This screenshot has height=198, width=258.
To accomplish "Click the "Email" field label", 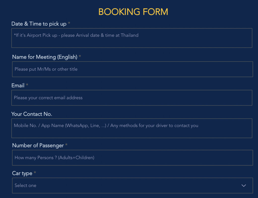I will (x=18, y=86).
